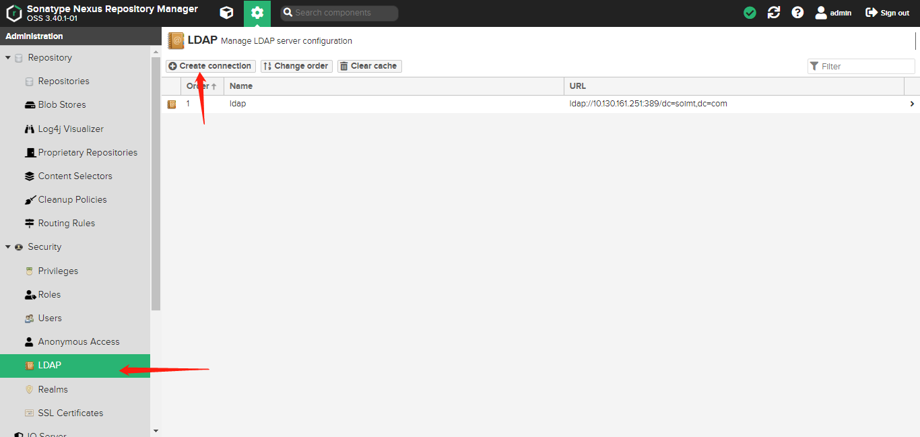Click the sidebar scrollbar down arrow

[156, 431]
